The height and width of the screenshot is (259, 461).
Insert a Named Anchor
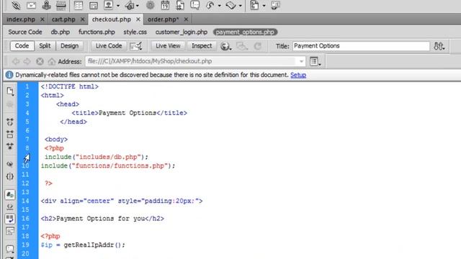46,5
